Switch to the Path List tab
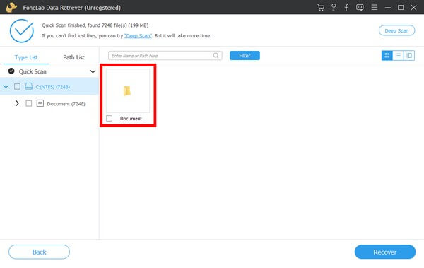424x268 pixels. [x=73, y=57]
